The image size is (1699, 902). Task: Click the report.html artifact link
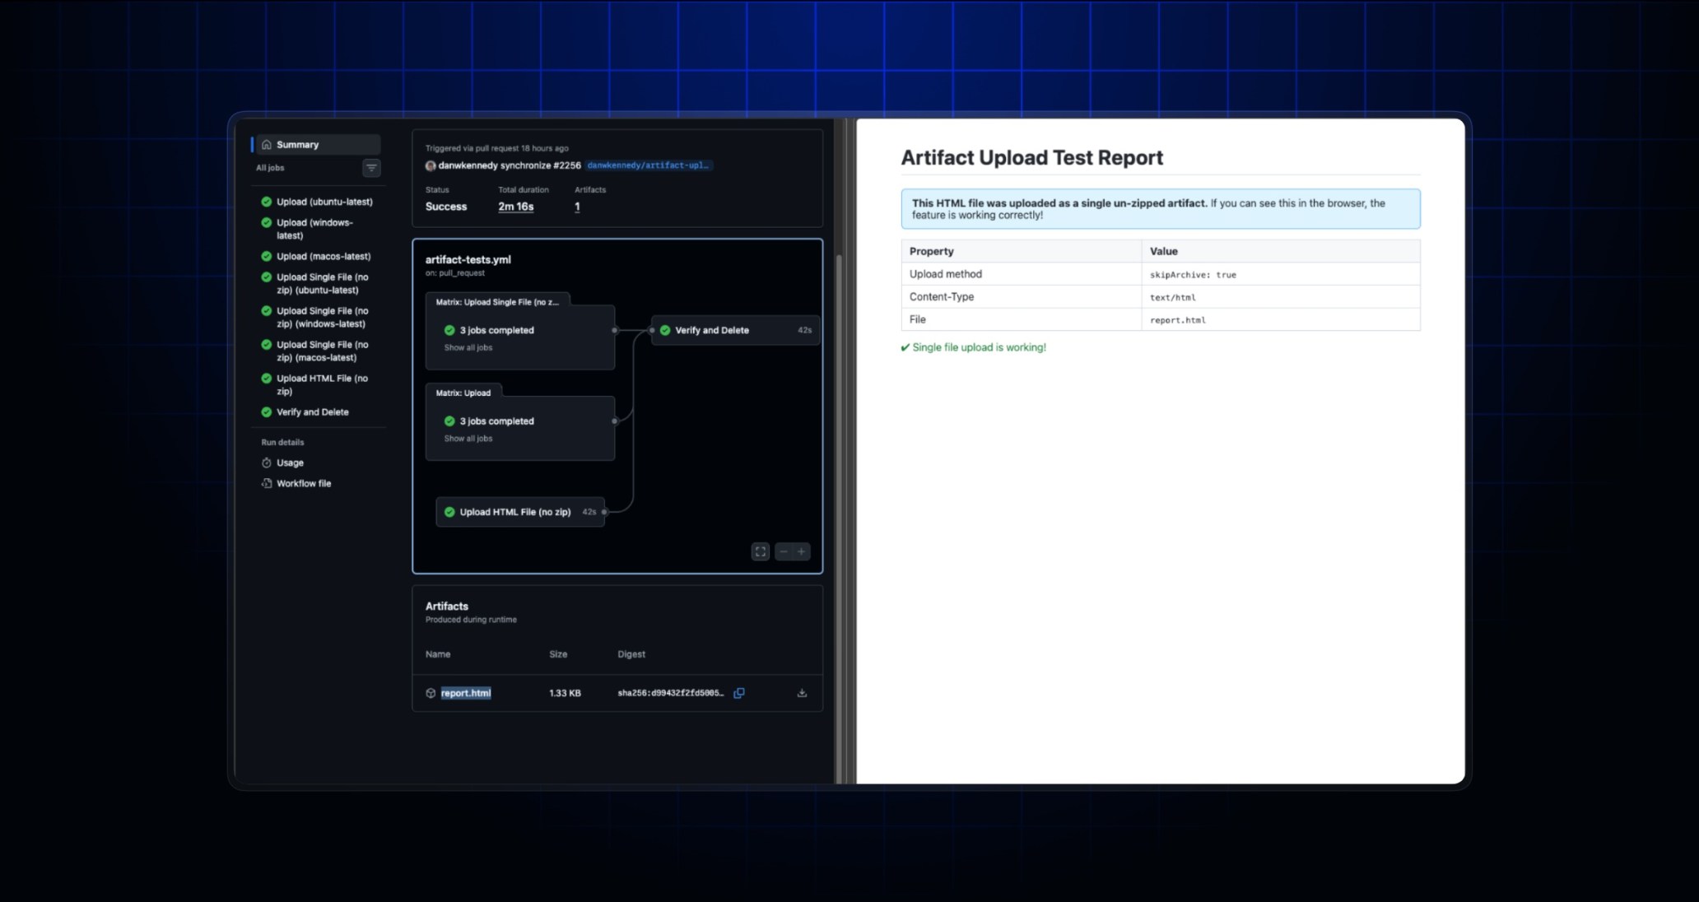[466, 693]
